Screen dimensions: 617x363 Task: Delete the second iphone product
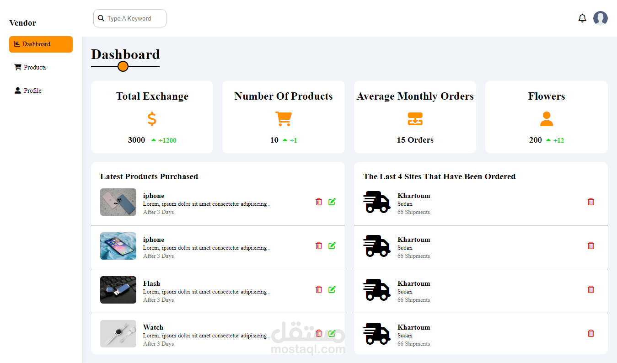tap(319, 246)
